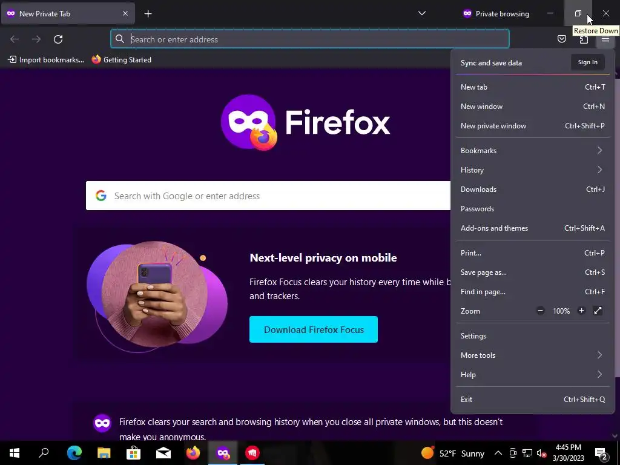Open File Explorer from taskbar
The width and height of the screenshot is (620, 465).
104,453
